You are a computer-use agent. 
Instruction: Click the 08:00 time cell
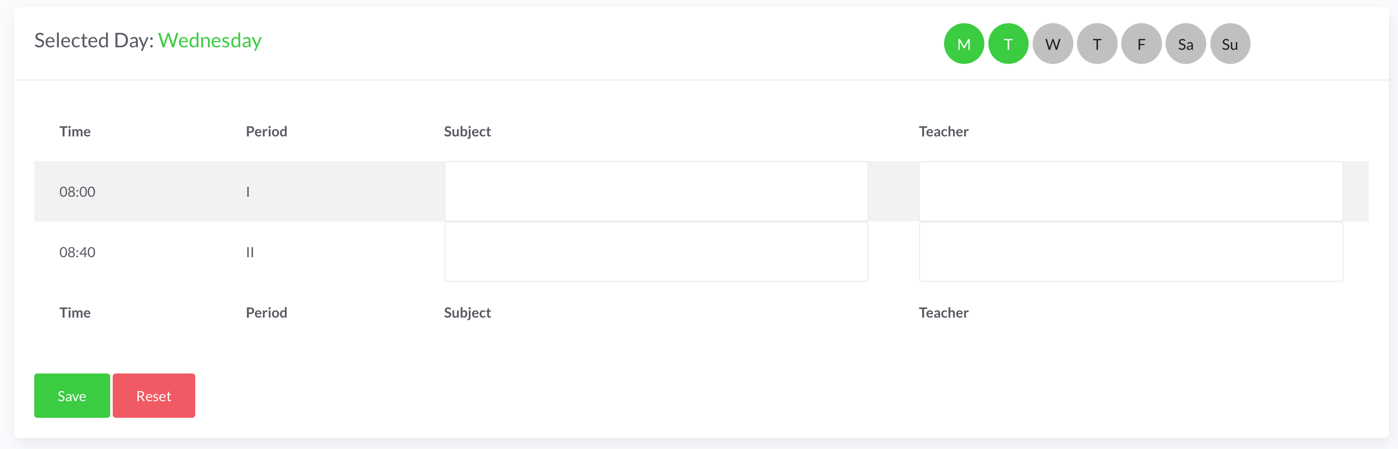77,192
